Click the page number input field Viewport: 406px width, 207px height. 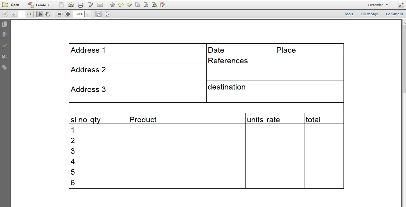(22, 14)
